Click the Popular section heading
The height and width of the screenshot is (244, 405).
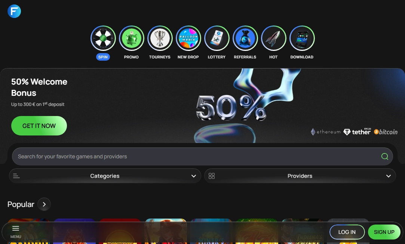(21, 204)
